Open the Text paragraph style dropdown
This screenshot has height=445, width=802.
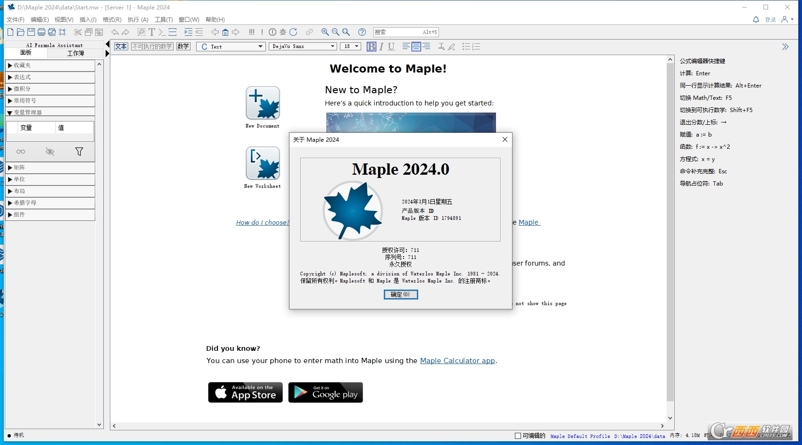click(x=231, y=46)
